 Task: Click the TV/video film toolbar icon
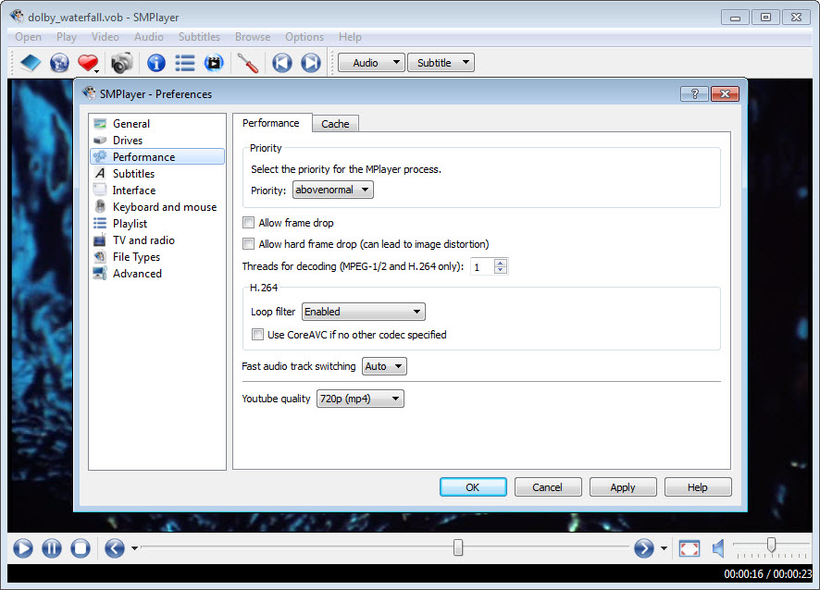point(214,63)
